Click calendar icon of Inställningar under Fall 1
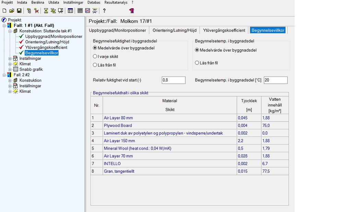Screen dimensions: 351x212 coord(15,58)
